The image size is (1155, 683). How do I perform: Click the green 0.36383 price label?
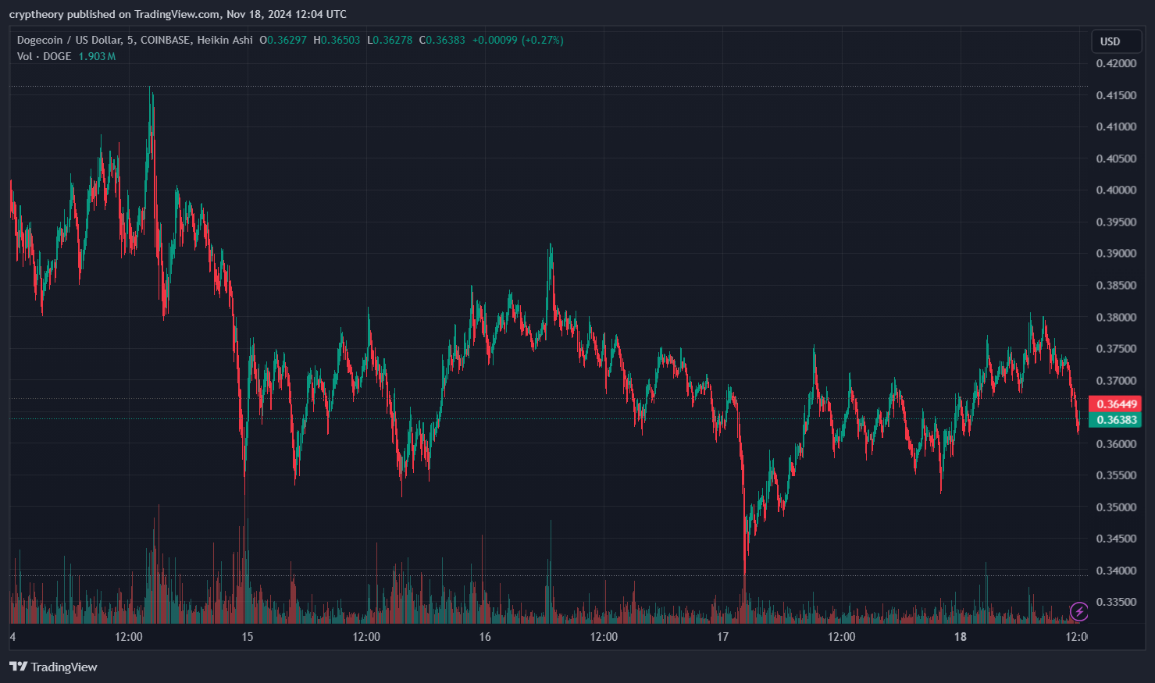[1115, 420]
